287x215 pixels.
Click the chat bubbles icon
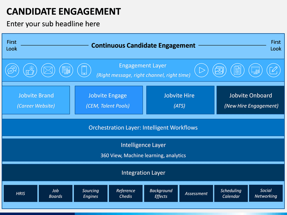pos(12,70)
